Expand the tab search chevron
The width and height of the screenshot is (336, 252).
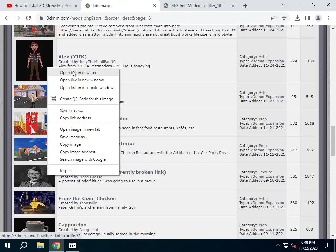click(283, 5)
